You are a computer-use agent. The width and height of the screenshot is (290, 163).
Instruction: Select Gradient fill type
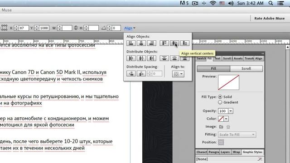point(220,102)
